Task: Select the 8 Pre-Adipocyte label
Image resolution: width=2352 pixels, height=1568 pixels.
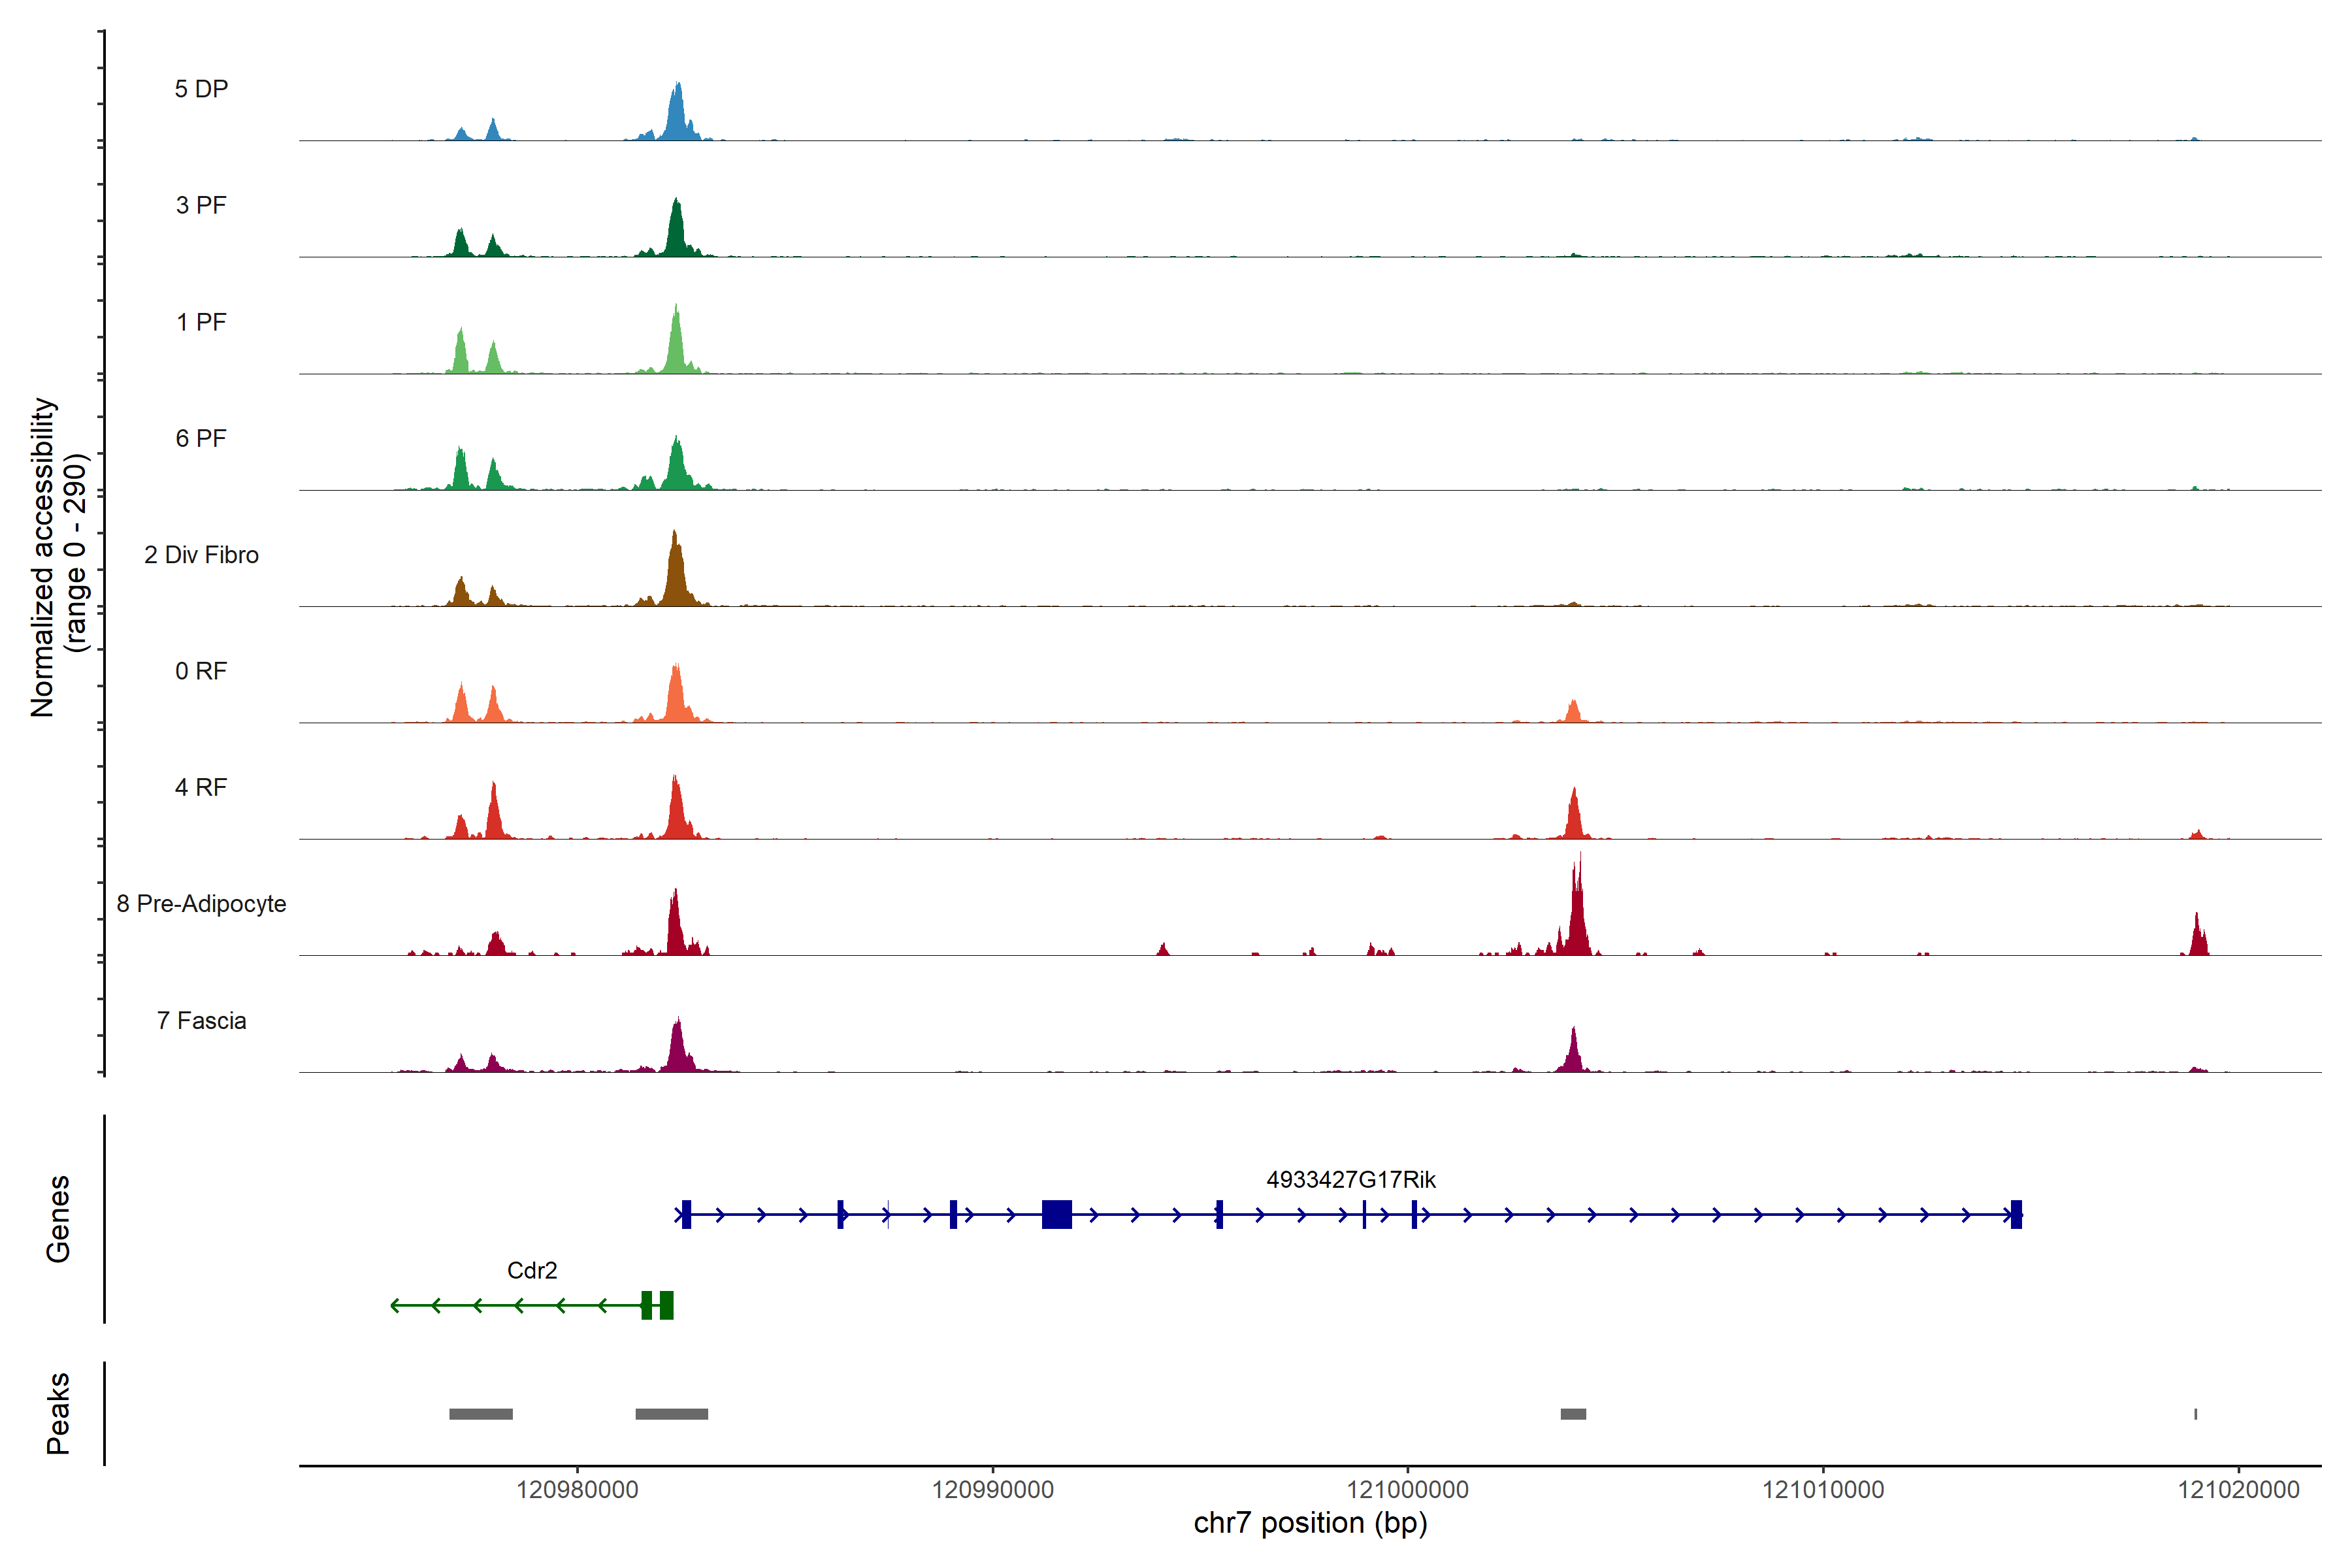Action: pyautogui.click(x=201, y=904)
